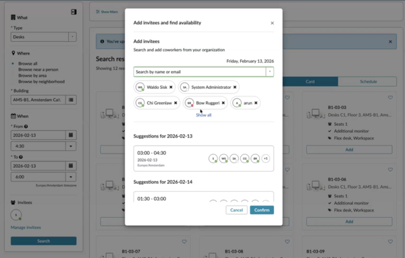Viewport: 405px width, 258px height.
Task: Favorite desk B1-03-03 with heart icon
Action: [x=390, y=98]
